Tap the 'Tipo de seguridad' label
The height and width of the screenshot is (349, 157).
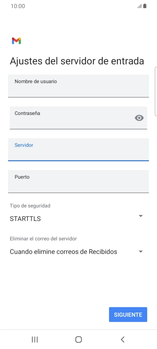click(x=30, y=206)
